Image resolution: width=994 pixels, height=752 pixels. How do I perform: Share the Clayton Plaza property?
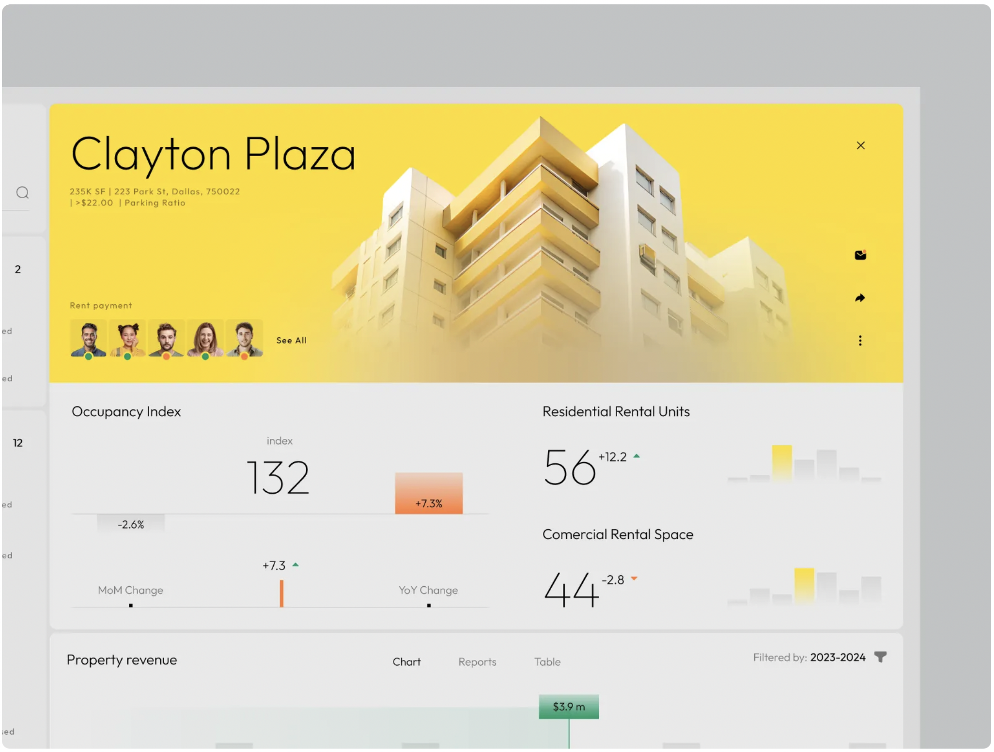click(861, 298)
